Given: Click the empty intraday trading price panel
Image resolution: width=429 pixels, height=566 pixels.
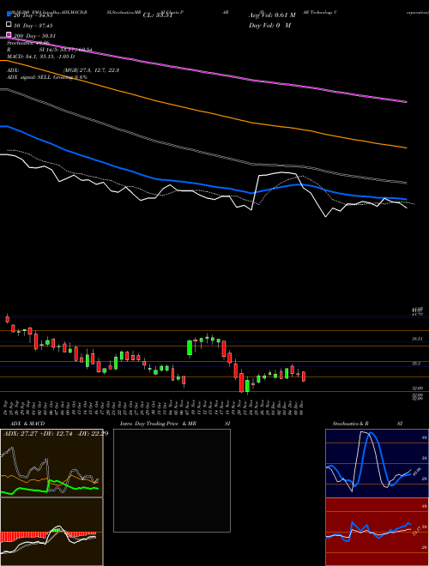Looking at the screenshot, I should [x=172, y=480].
